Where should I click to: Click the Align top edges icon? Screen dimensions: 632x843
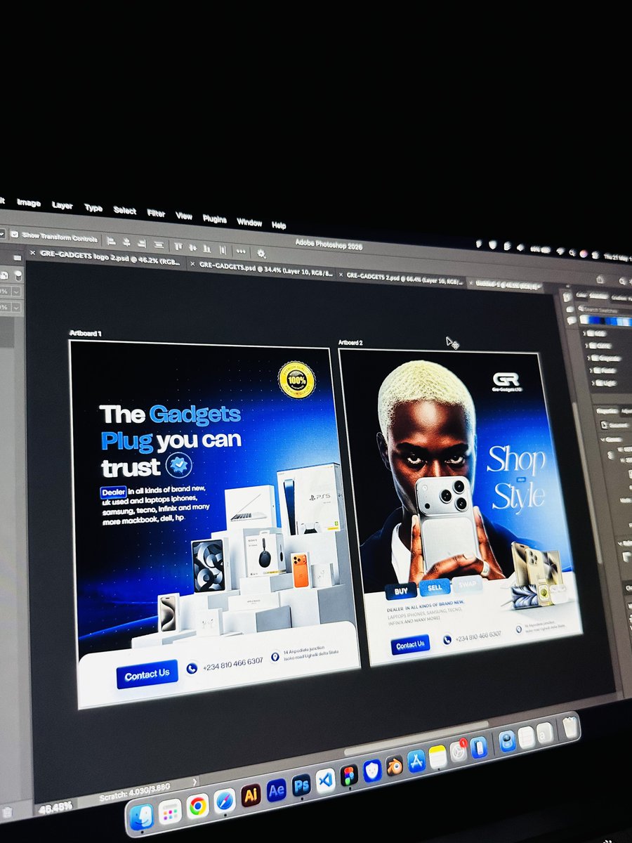coord(177,247)
